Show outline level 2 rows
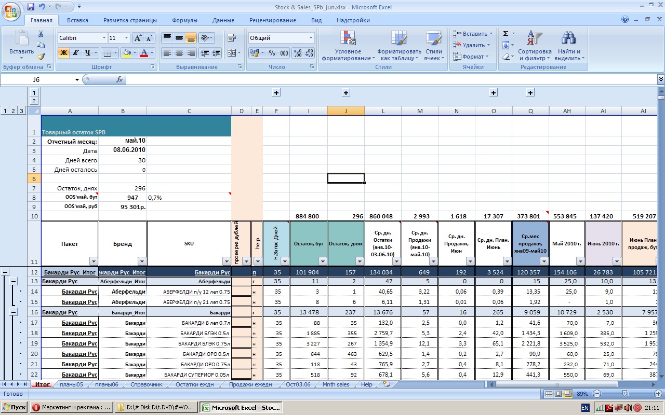The image size is (665, 415). click(x=13, y=110)
